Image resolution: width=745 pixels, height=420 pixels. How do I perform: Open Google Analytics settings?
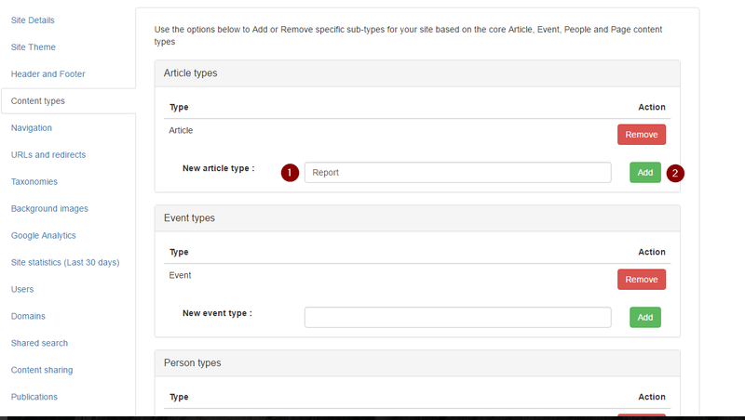coord(44,235)
